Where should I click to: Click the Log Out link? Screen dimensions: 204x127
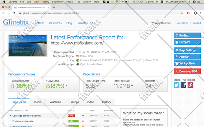point(197,23)
